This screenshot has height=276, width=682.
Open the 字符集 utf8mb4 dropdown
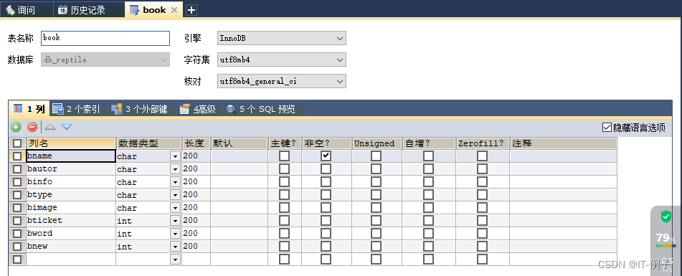(x=282, y=60)
